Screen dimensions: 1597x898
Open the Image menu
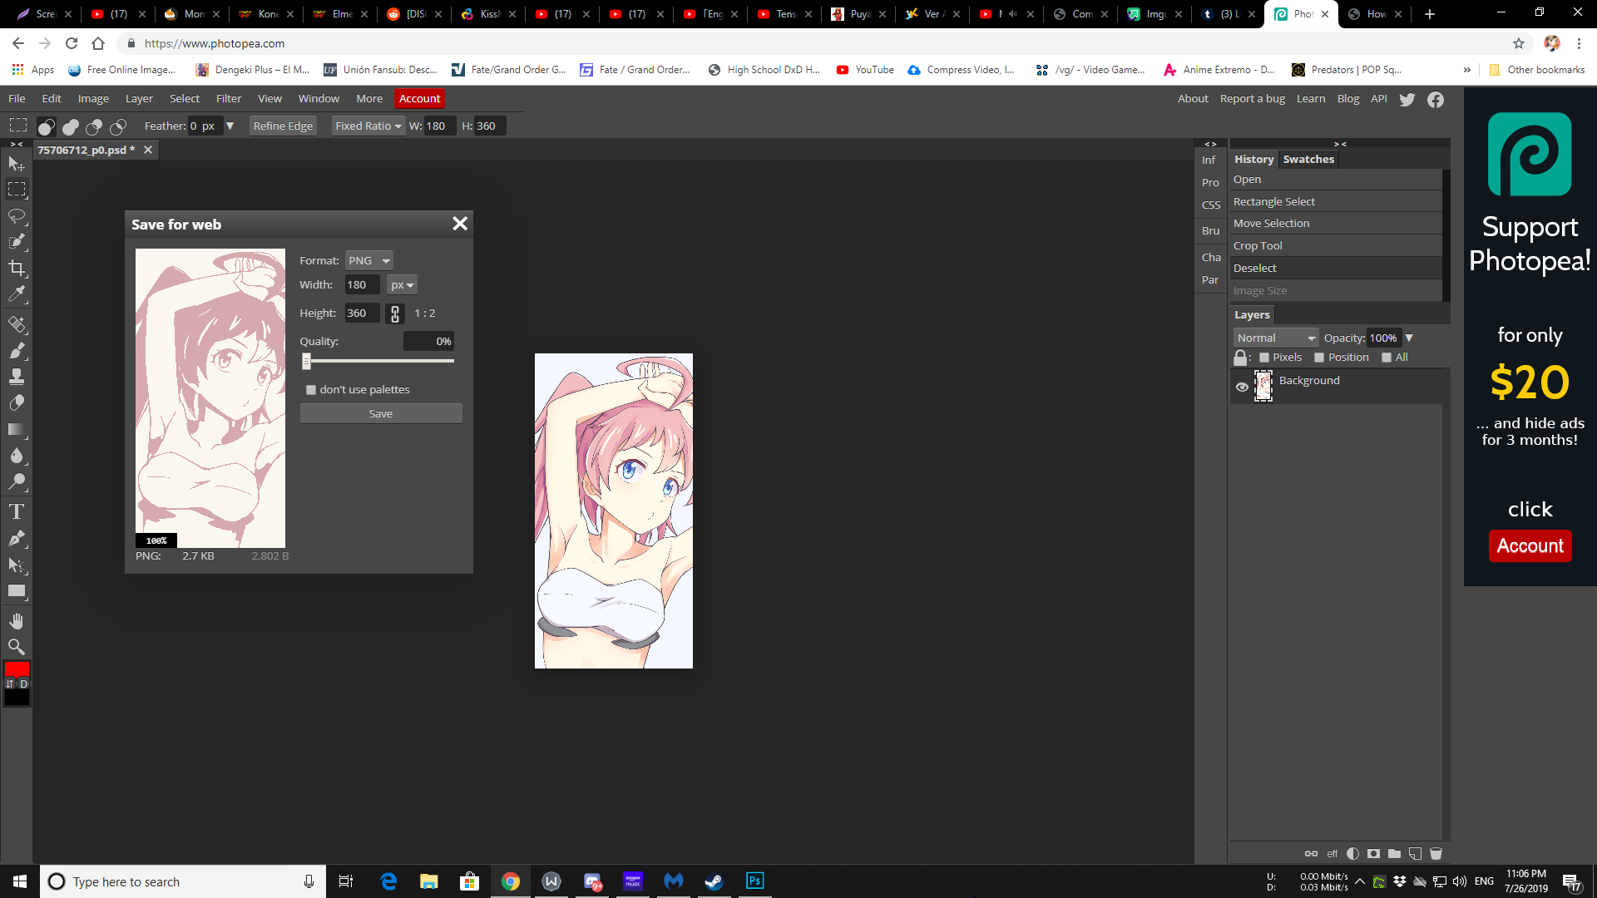click(x=93, y=98)
